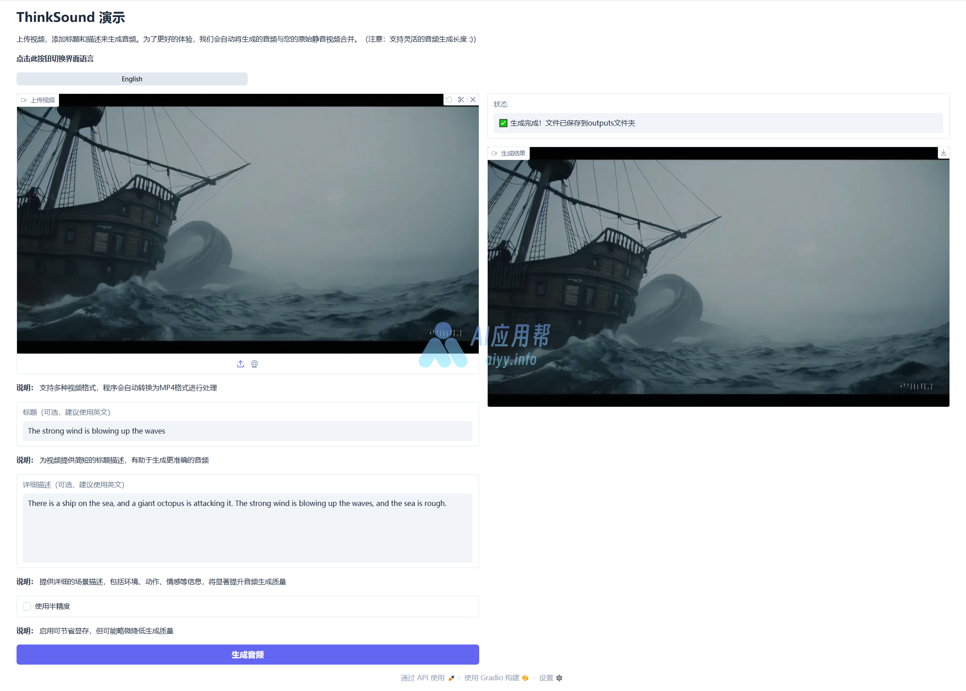Click the webcam record icon below video
966x691 pixels.
tap(254, 364)
